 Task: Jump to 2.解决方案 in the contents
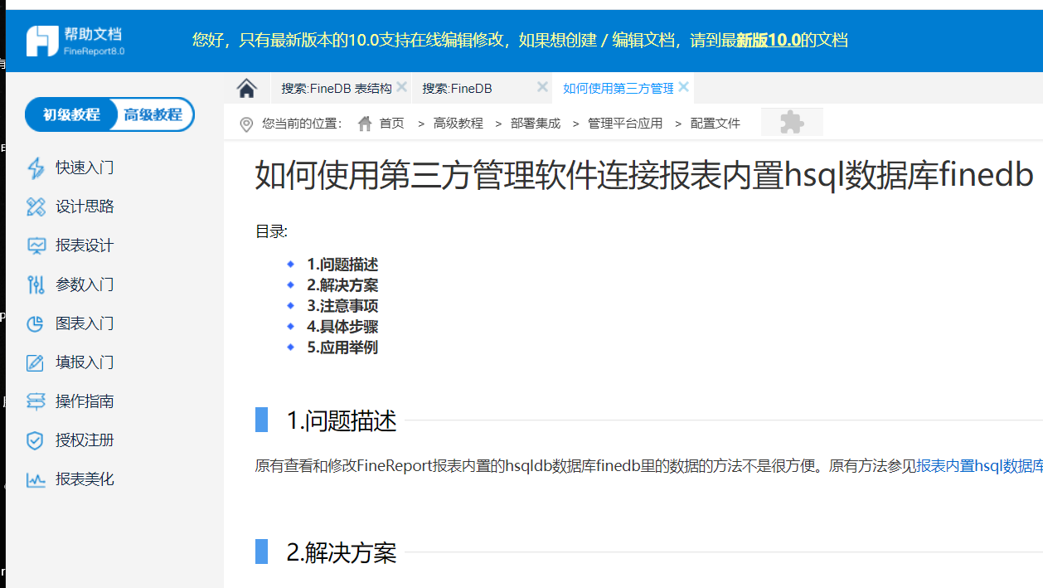coord(342,285)
